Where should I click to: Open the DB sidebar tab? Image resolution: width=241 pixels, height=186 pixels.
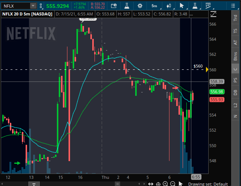[235, 92]
